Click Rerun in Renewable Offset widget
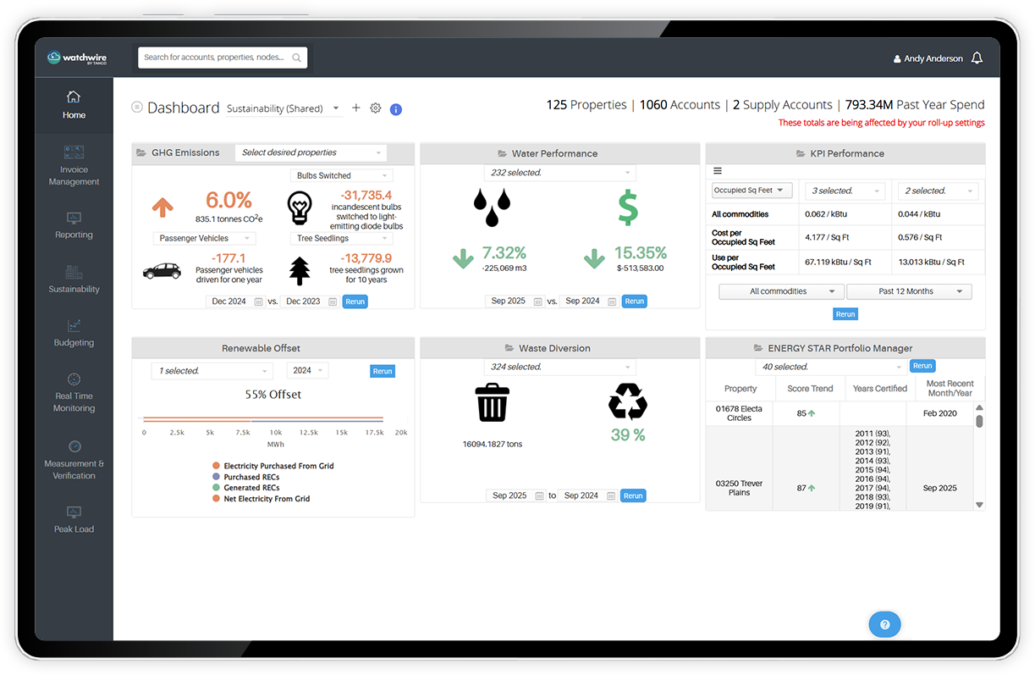 383,371
